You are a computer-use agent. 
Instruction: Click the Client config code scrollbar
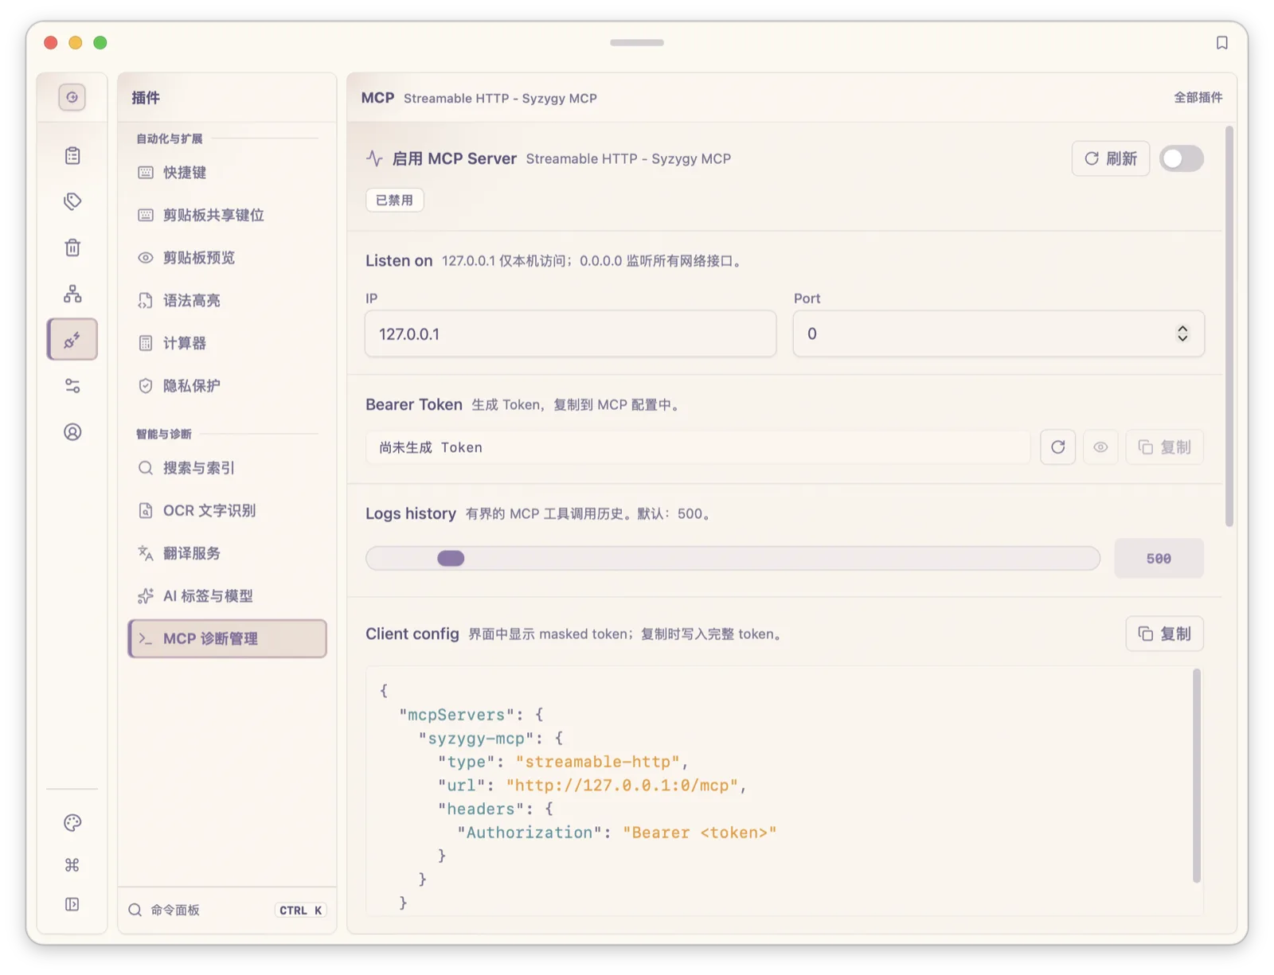[x=1196, y=776]
